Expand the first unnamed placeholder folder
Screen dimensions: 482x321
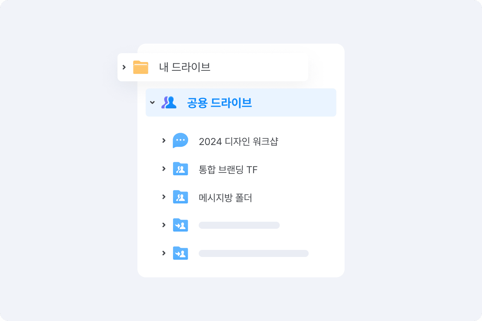pyautogui.click(x=164, y=225)
